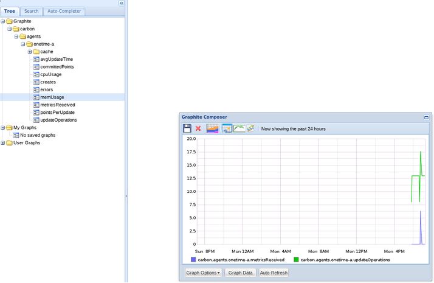This screenshot has height=283, width=434.
Task: Select the avgUpdateTime metric in tree
Action: 57,59
